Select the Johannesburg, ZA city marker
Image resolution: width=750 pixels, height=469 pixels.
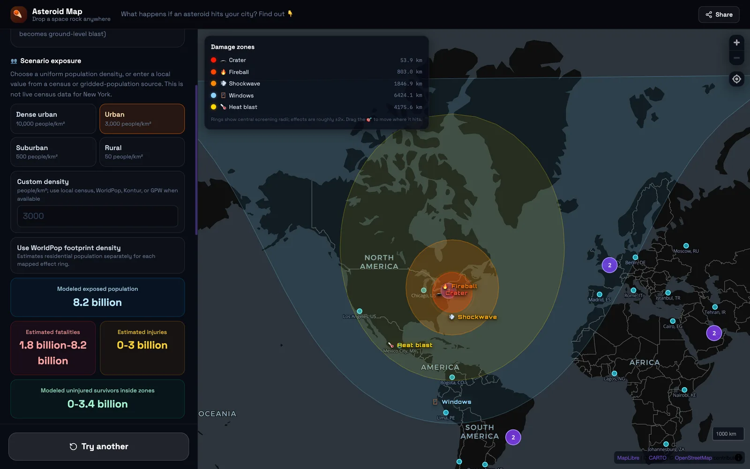coord(666,444)
